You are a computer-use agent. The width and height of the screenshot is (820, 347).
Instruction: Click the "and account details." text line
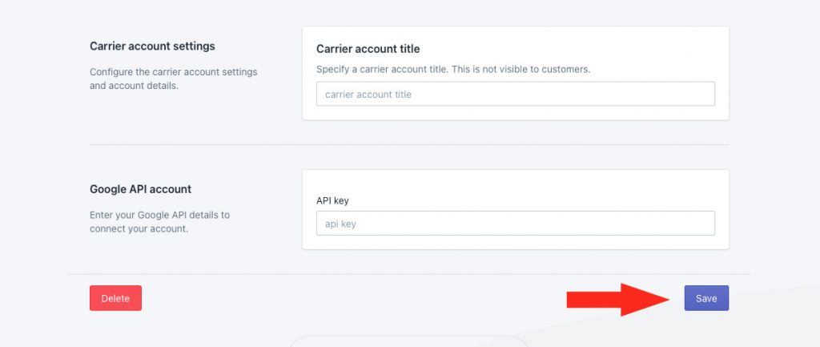pyautogui.click(x=135, y=85)
